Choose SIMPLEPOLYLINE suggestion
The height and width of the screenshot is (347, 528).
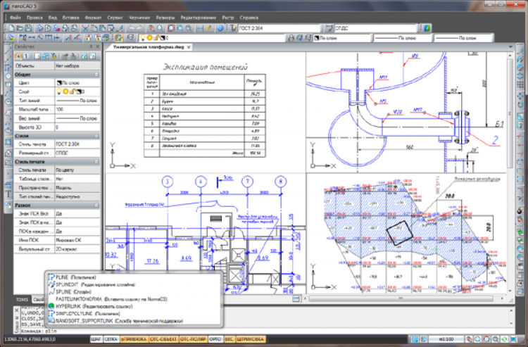click(x=134, y=313)
